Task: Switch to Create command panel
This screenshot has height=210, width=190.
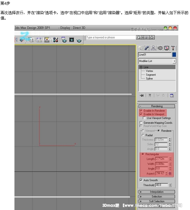Action: 140,48
